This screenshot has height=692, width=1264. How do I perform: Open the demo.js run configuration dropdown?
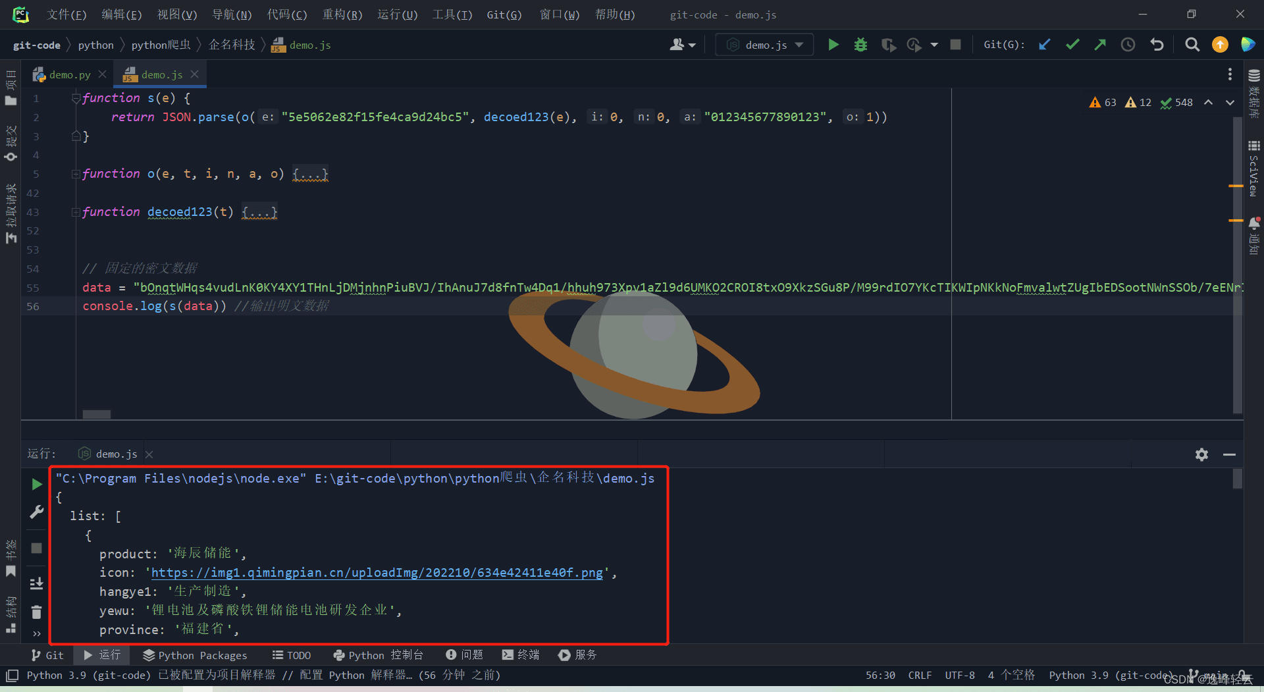coord(764,44)
